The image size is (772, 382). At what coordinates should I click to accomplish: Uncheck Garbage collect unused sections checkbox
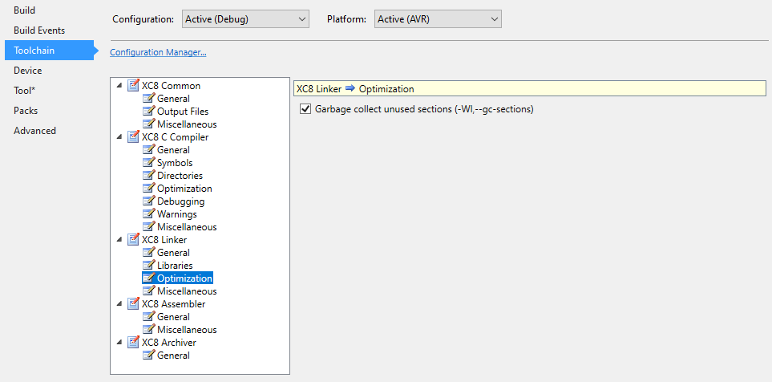click(305, 109)
